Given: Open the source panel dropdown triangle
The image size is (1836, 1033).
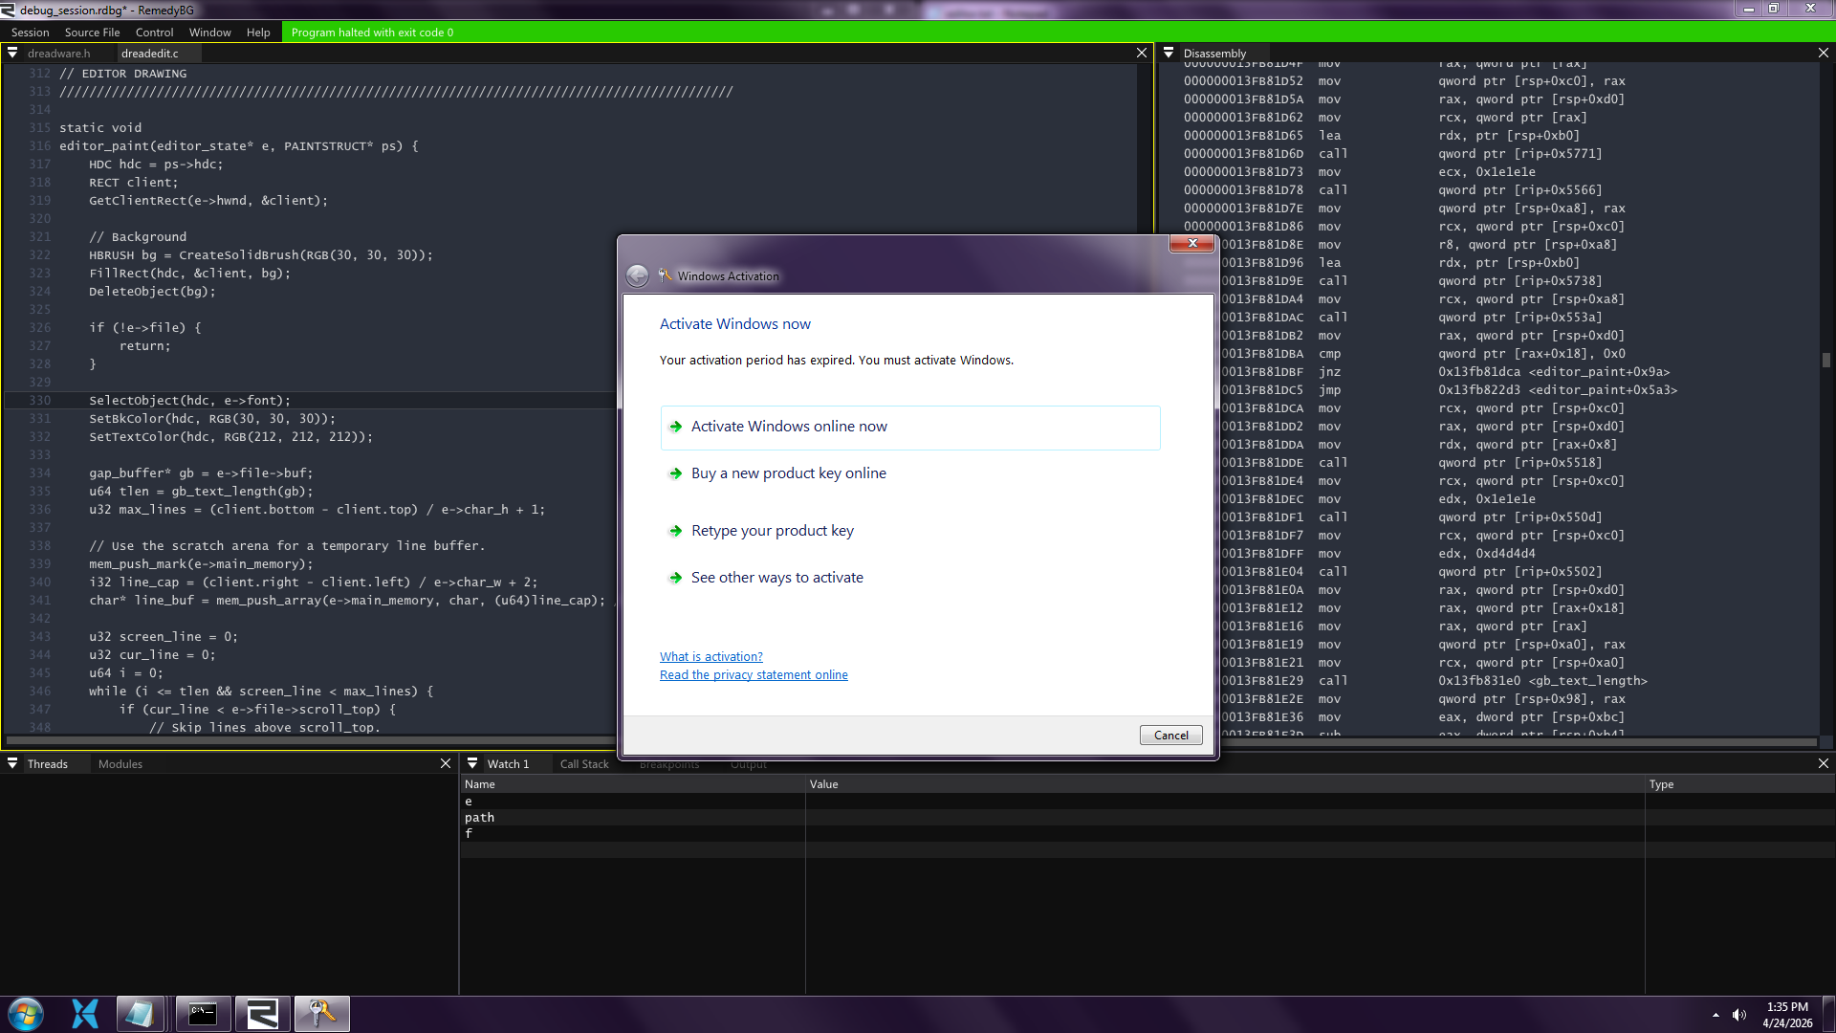Looking at the screenshot, I should coord(12,54).
